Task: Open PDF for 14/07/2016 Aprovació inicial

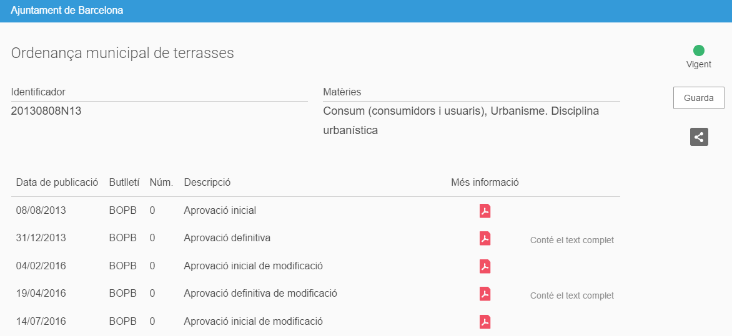Action: [485, 322]
